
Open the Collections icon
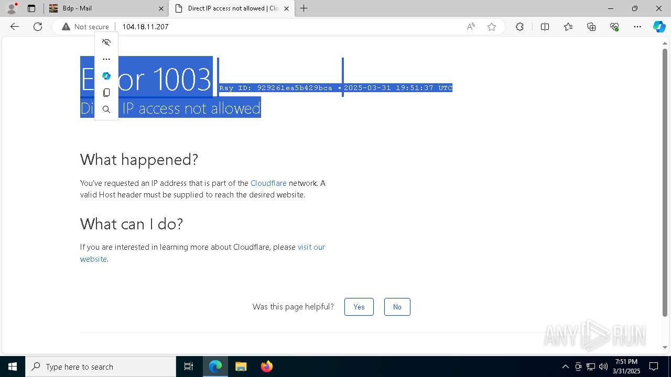[591, 27]
